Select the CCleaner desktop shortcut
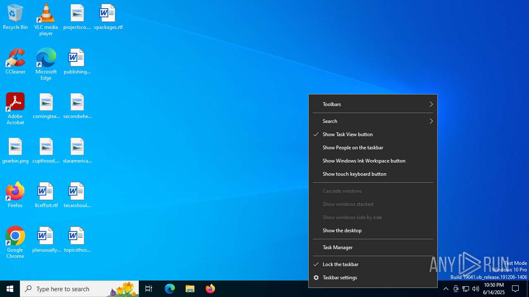 pos(15,62)
